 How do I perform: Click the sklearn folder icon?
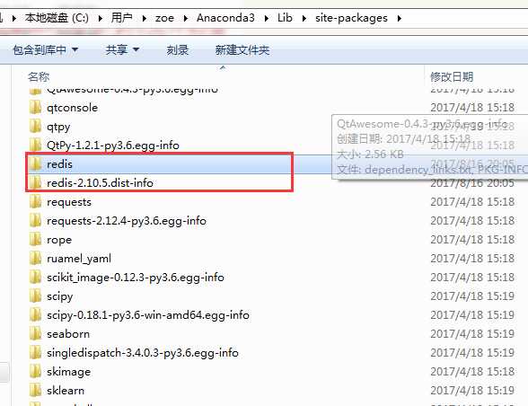pyautogui.click(x=35, y=391)
